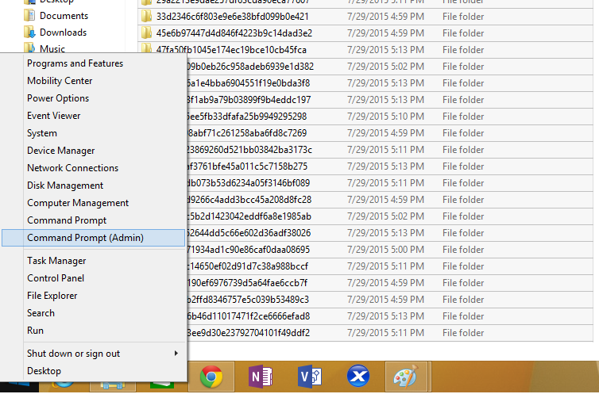Click the blue X app taskbar icon
Screen dimensions: 599x394
point(358,376)
